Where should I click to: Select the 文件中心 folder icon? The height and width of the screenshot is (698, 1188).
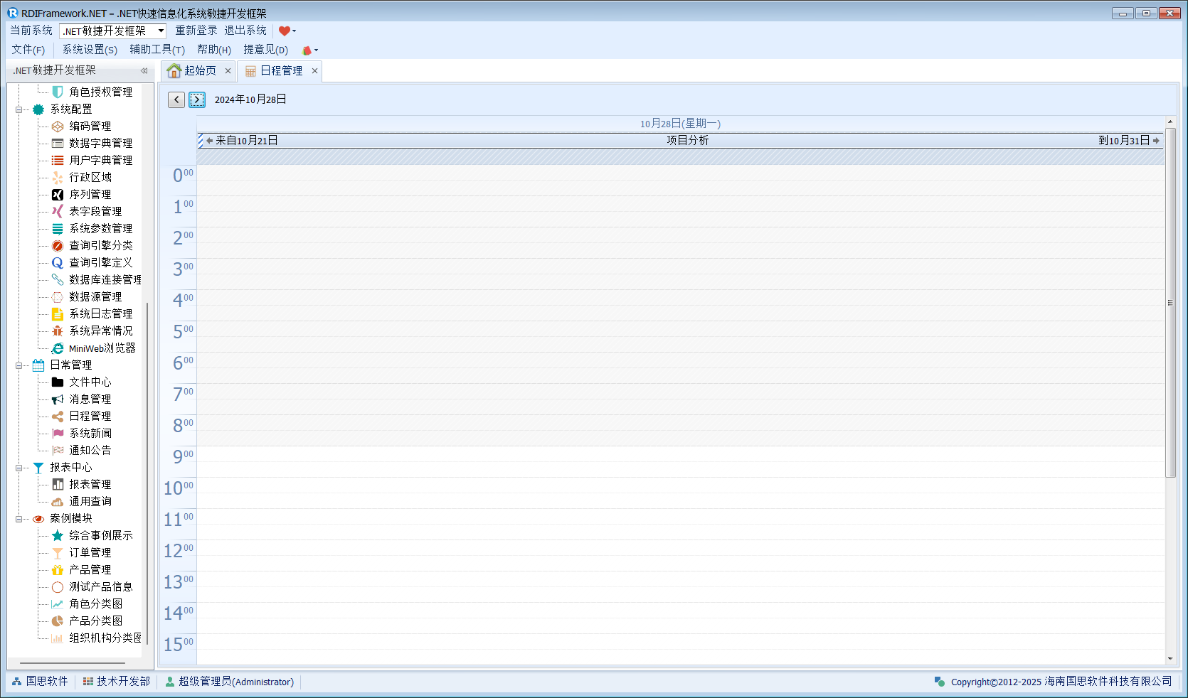(x=58, y=382)
